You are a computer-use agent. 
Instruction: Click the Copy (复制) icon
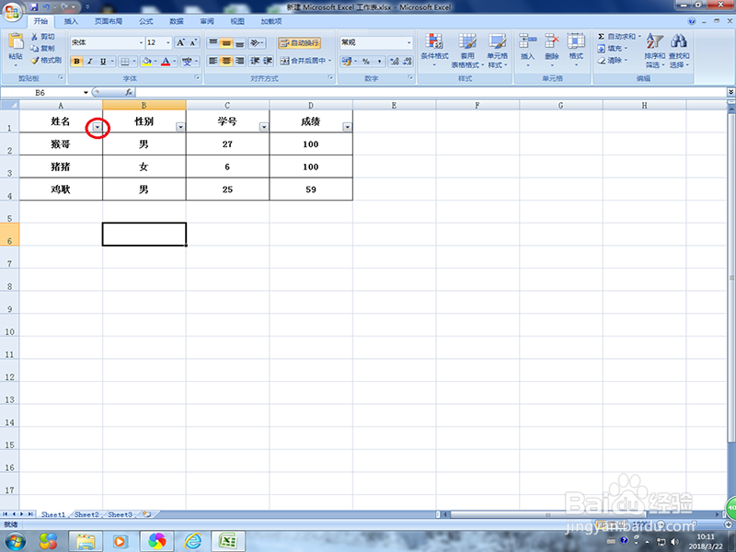(34, 49)
